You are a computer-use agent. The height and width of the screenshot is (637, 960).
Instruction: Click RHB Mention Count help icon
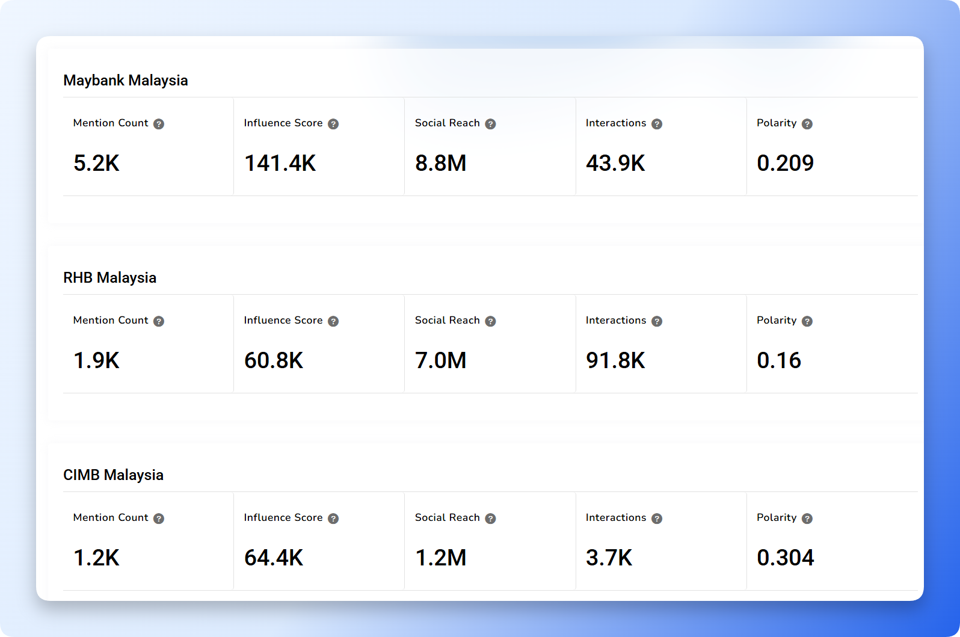point(159,321)
